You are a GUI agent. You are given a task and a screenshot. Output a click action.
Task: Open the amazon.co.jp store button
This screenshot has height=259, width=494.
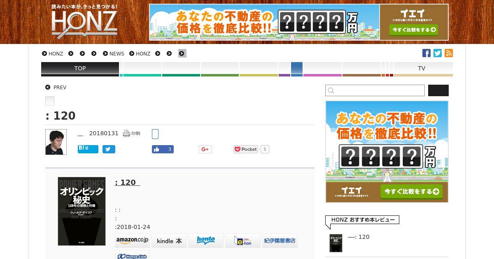(x=132, y=240)
